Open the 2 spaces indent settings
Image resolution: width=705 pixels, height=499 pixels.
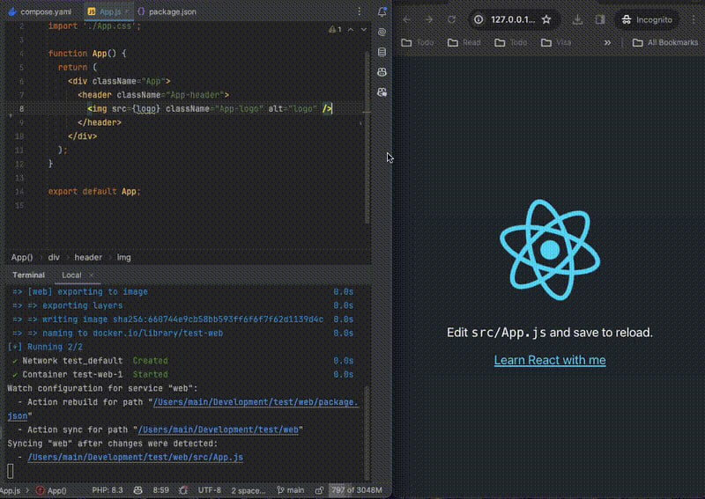point(249,490)
